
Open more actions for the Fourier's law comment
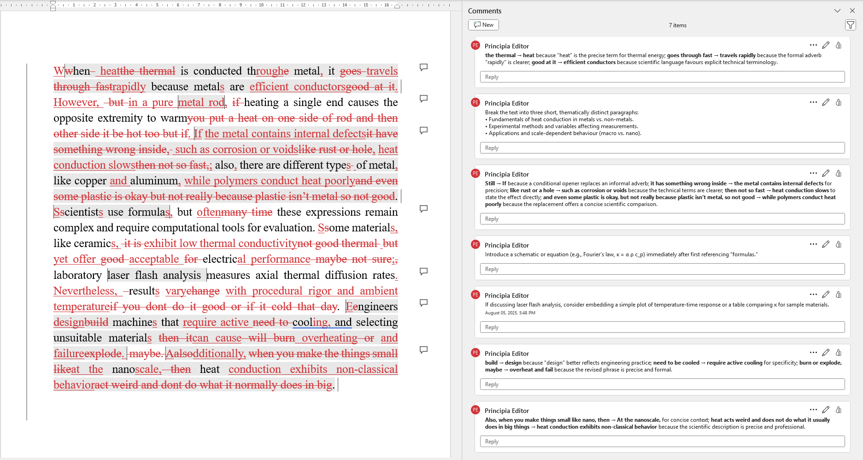813,244
